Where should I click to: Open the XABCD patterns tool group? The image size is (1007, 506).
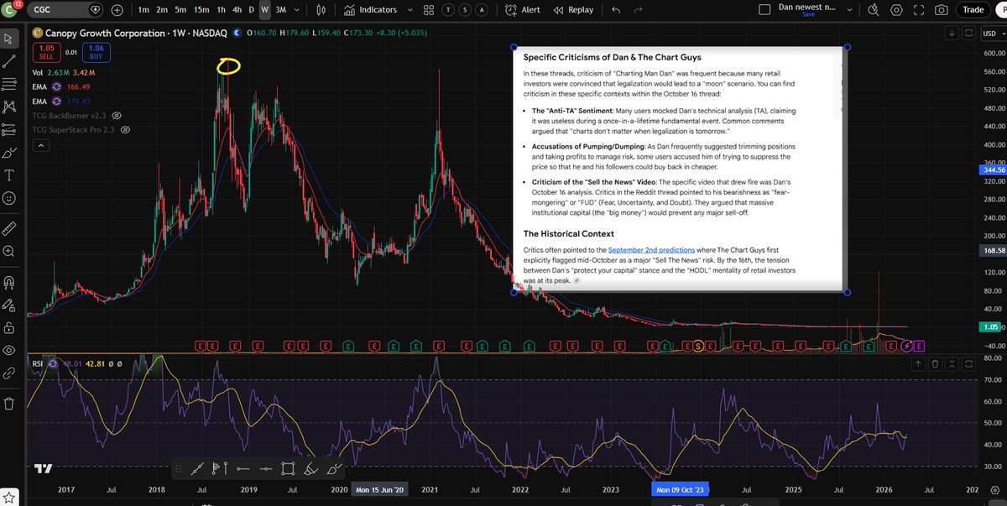click(x=9, y=107)
